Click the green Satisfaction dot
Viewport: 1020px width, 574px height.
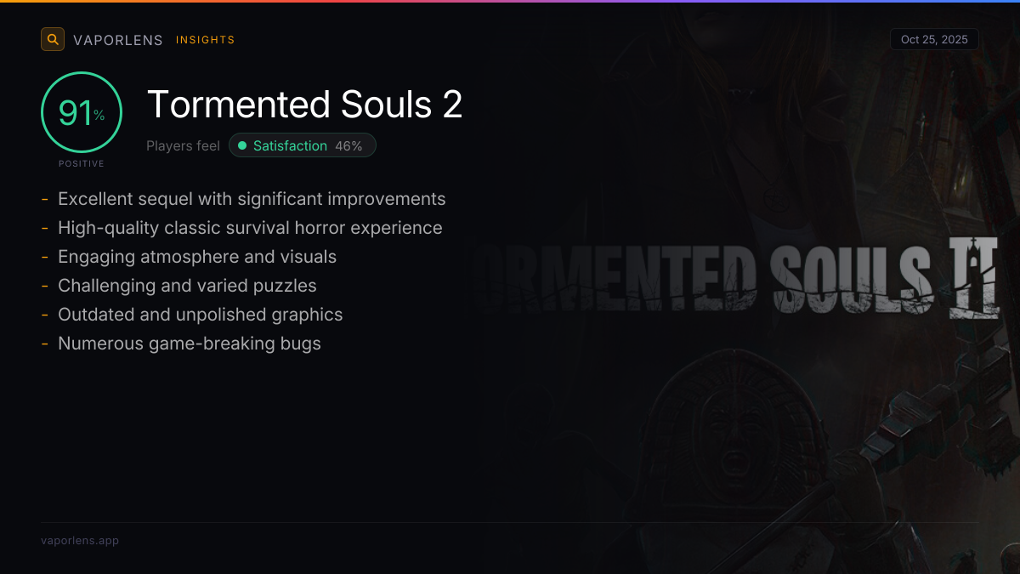[x=242, y=145]
